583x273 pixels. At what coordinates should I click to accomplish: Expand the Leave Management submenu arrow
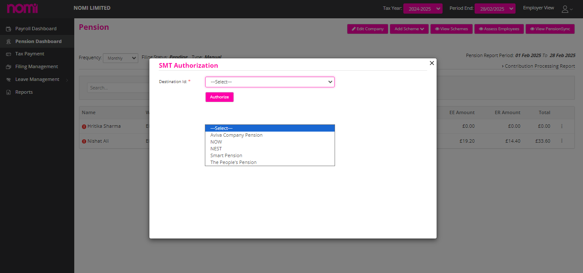pos(67,80)
